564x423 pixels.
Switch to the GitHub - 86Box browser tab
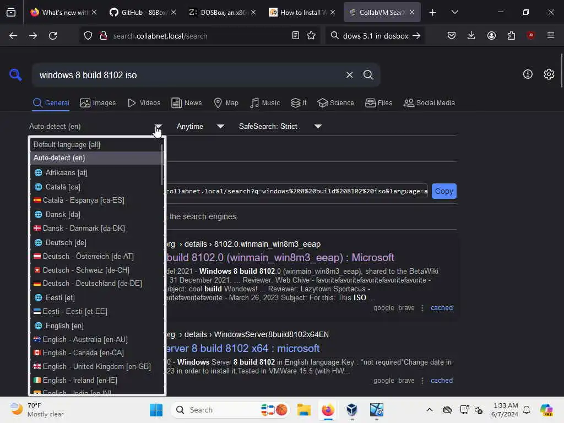143,13
